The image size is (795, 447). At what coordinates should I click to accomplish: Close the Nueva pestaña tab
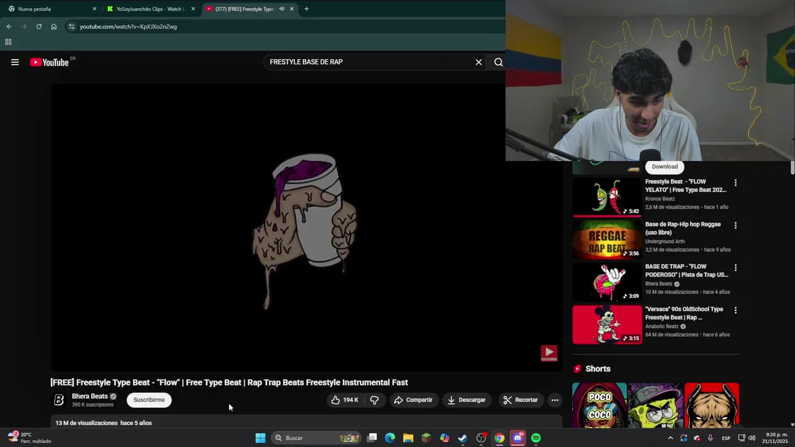(x=94, y=9)
